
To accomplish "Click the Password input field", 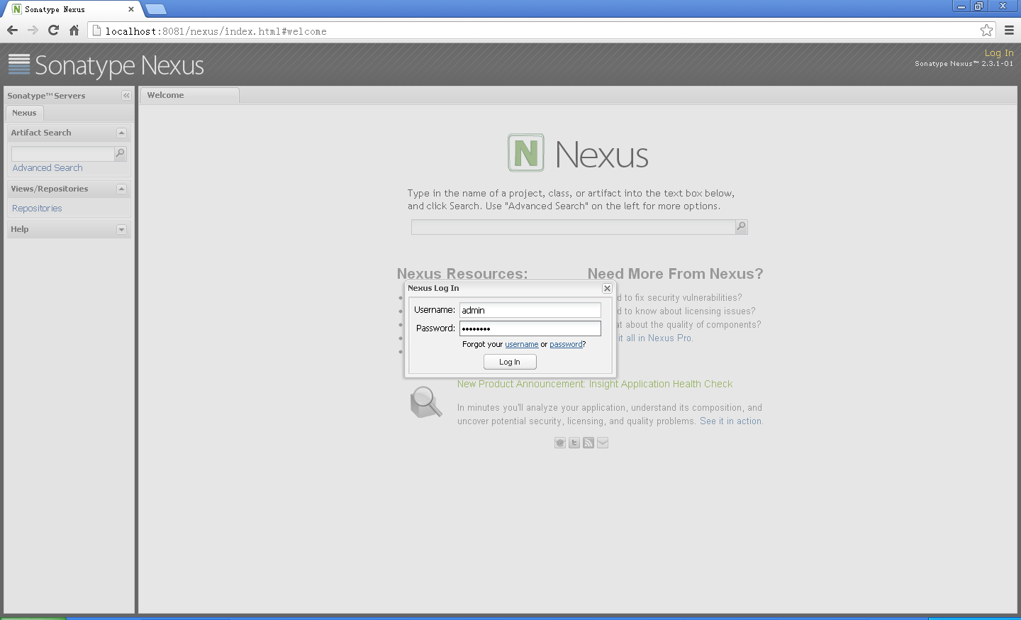I will click(x=530, y=328).
